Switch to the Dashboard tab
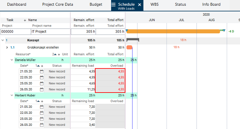This screenshot has height=129, width=240. tap(17, 5)
